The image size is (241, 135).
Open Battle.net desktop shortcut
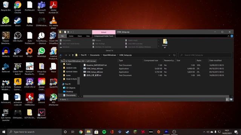(x=6, y=67)
